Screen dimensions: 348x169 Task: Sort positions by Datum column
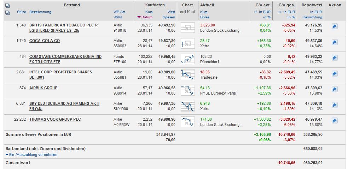[x=147, y=17]
